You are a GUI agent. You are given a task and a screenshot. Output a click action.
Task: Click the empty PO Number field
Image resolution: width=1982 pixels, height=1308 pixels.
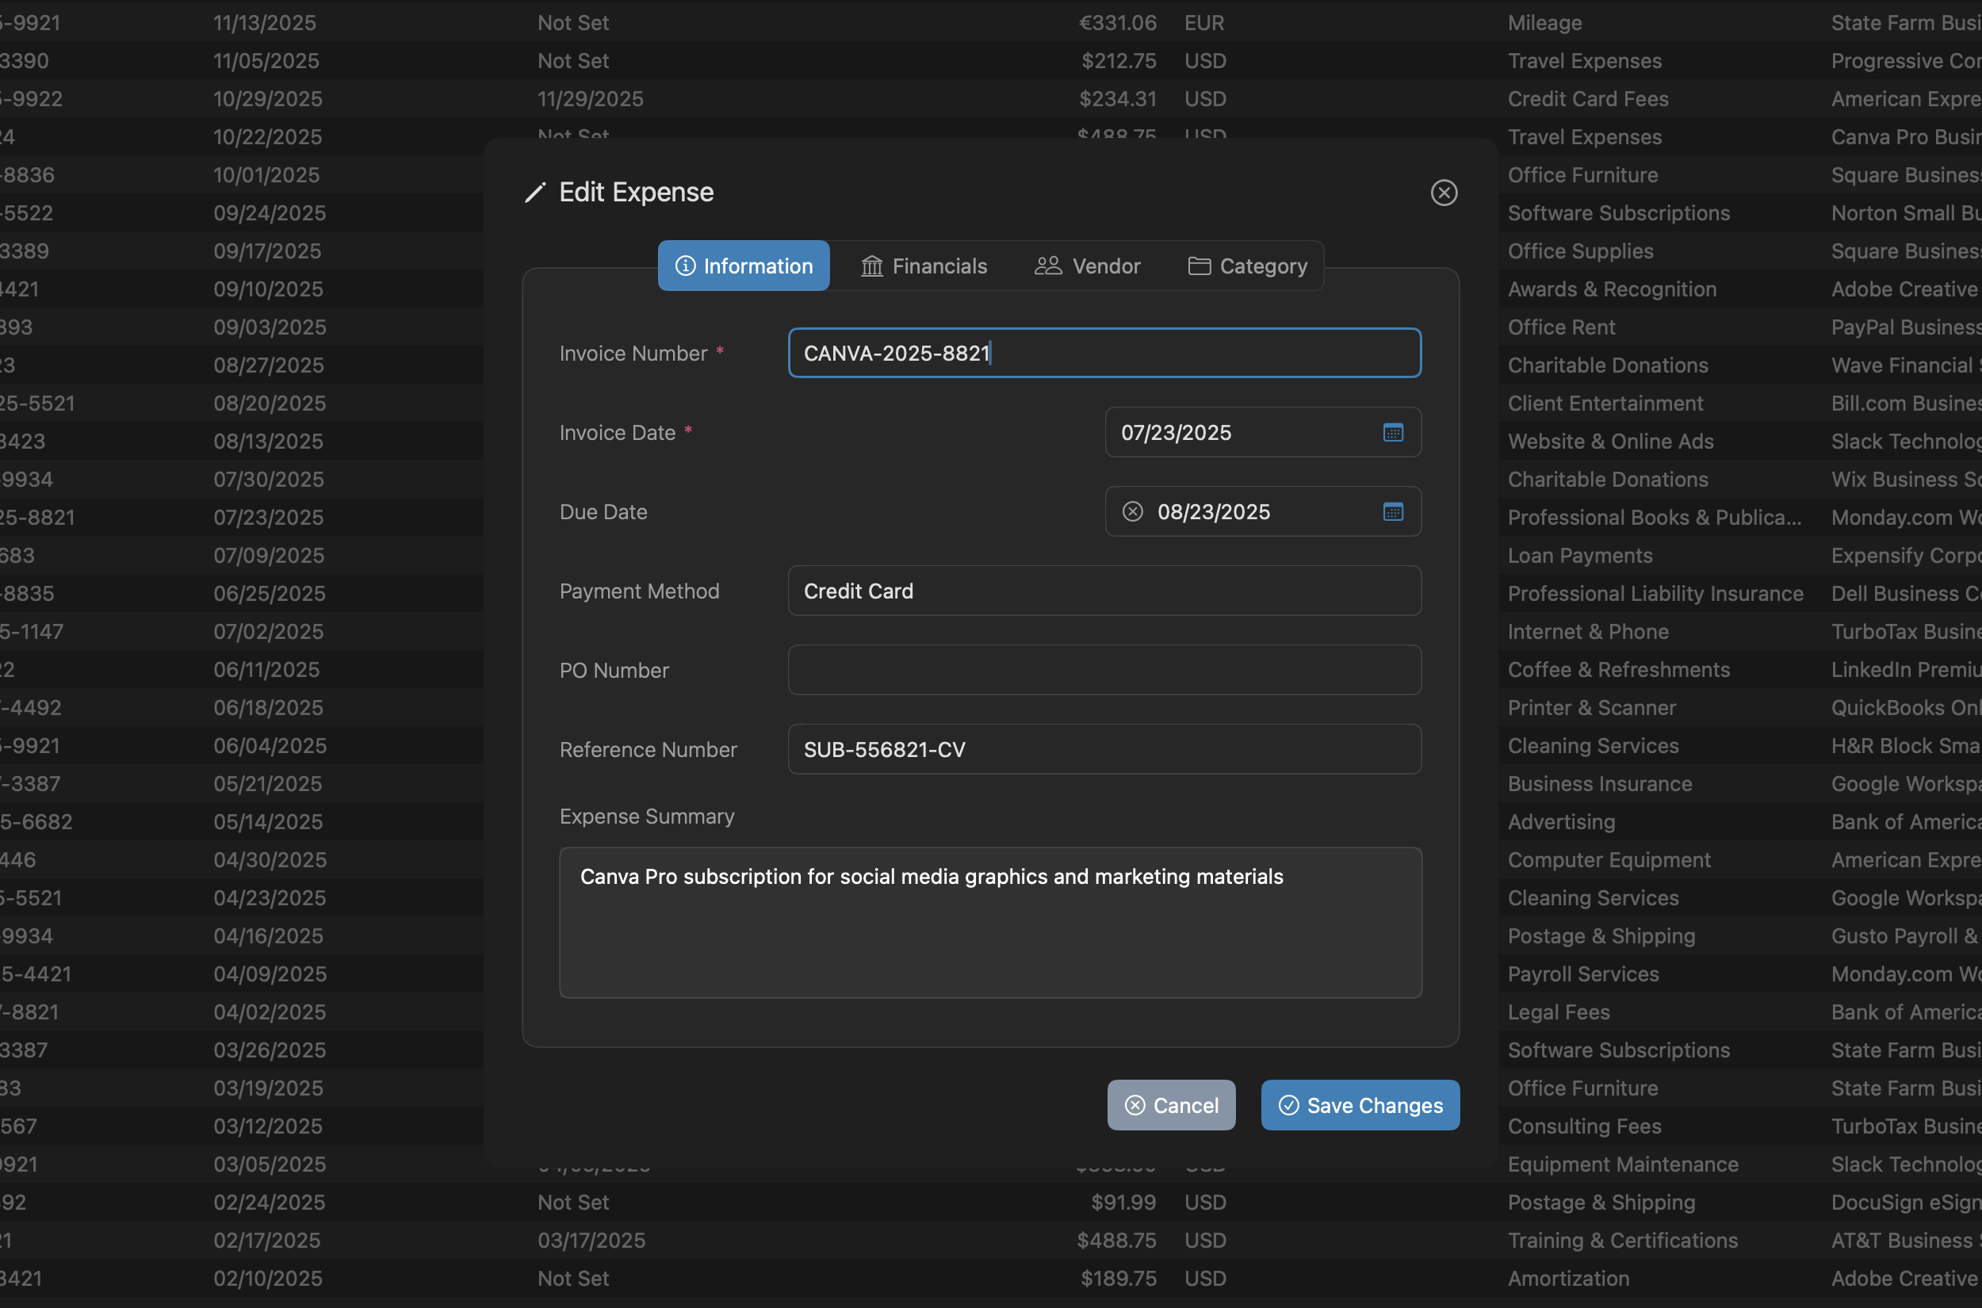[1103, 669]
